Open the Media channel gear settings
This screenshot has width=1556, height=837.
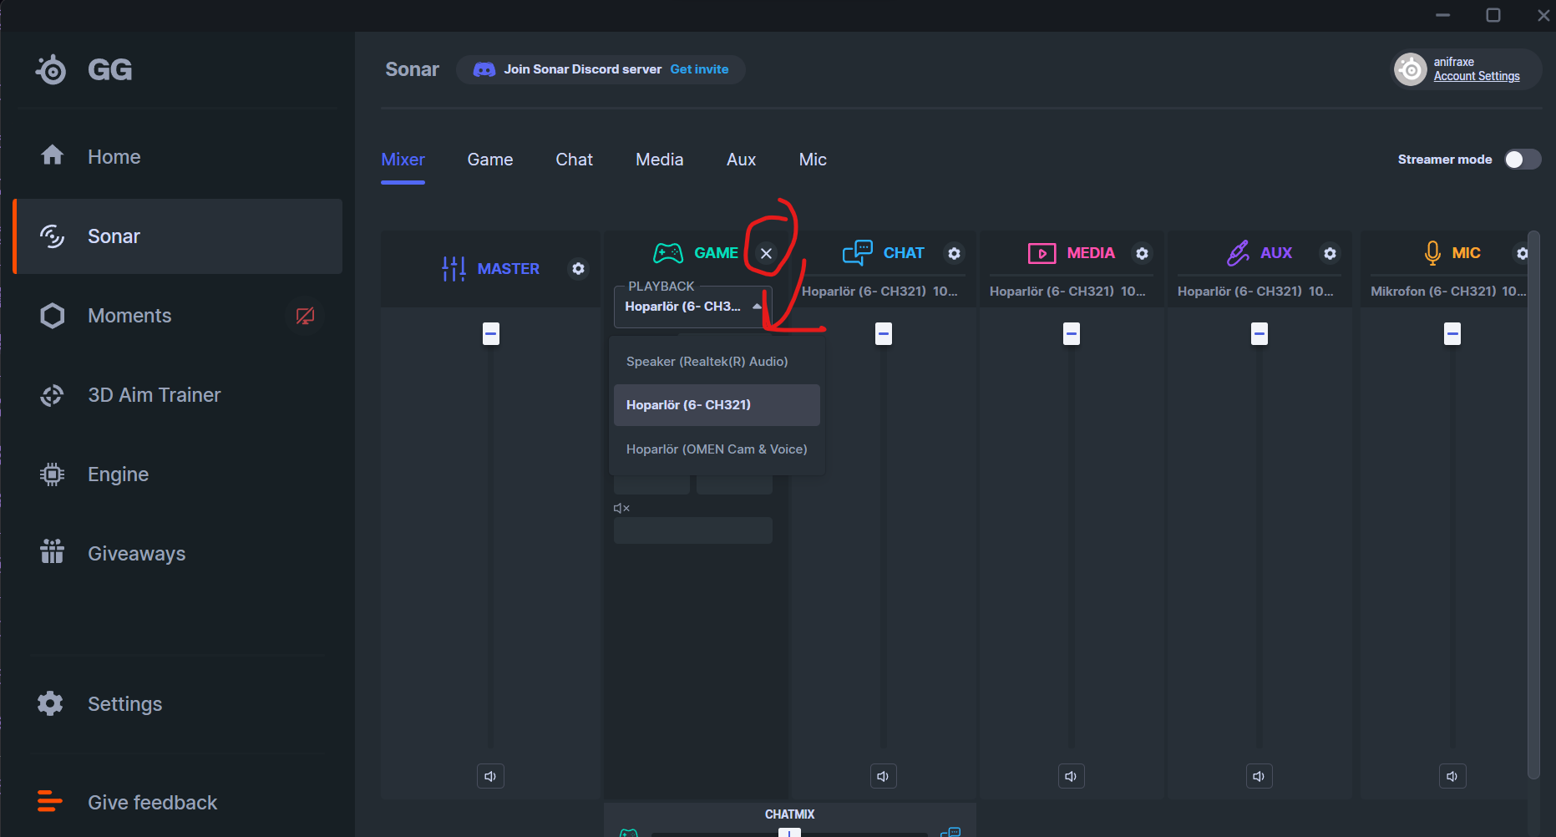(x=1142, y=253)
